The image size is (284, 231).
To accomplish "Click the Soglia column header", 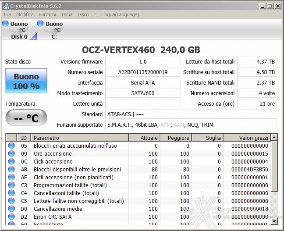I will pos(207,138).
